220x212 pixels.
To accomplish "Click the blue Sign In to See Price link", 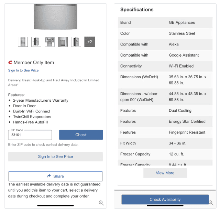I will (x=23, y=70).
